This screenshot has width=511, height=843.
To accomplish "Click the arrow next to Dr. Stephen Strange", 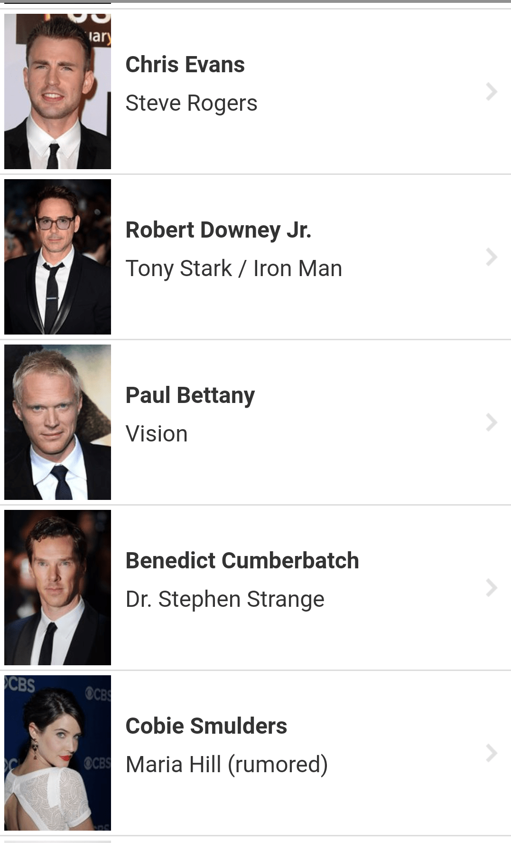I will [491, 587].
